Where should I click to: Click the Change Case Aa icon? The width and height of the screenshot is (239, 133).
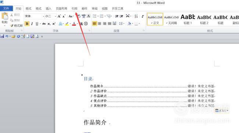click(71, 16)
